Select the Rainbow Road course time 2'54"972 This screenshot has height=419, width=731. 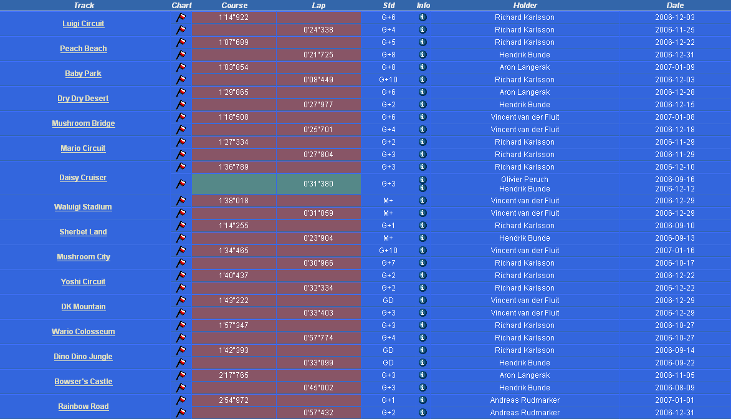[x=234, y=400]
